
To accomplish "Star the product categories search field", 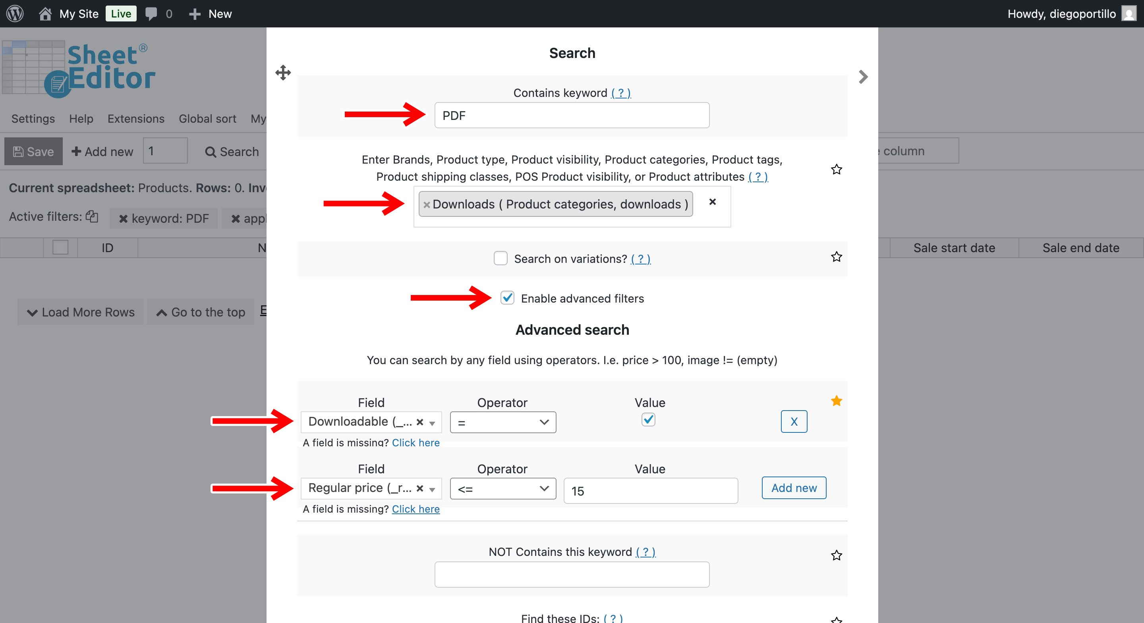I will pos(836,169).
